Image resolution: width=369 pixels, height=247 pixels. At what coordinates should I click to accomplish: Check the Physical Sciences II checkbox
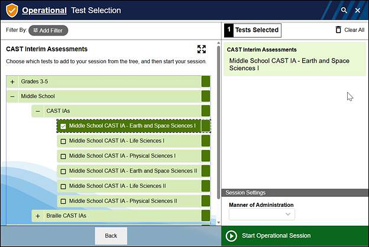click(x=63, y=201)
